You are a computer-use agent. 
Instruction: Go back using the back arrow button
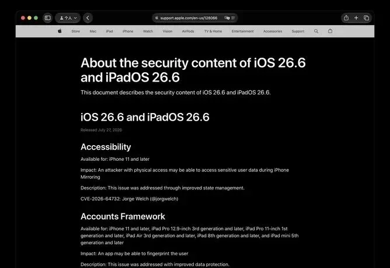(x=88, y=18)
